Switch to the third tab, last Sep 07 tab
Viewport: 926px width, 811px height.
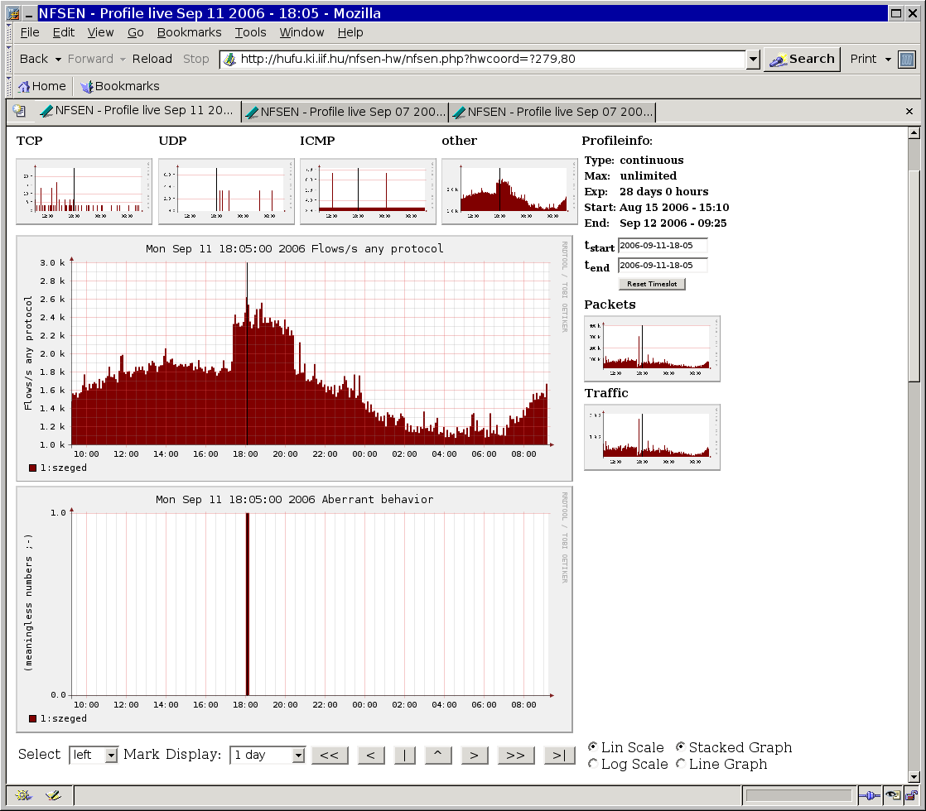pos(552,112)
